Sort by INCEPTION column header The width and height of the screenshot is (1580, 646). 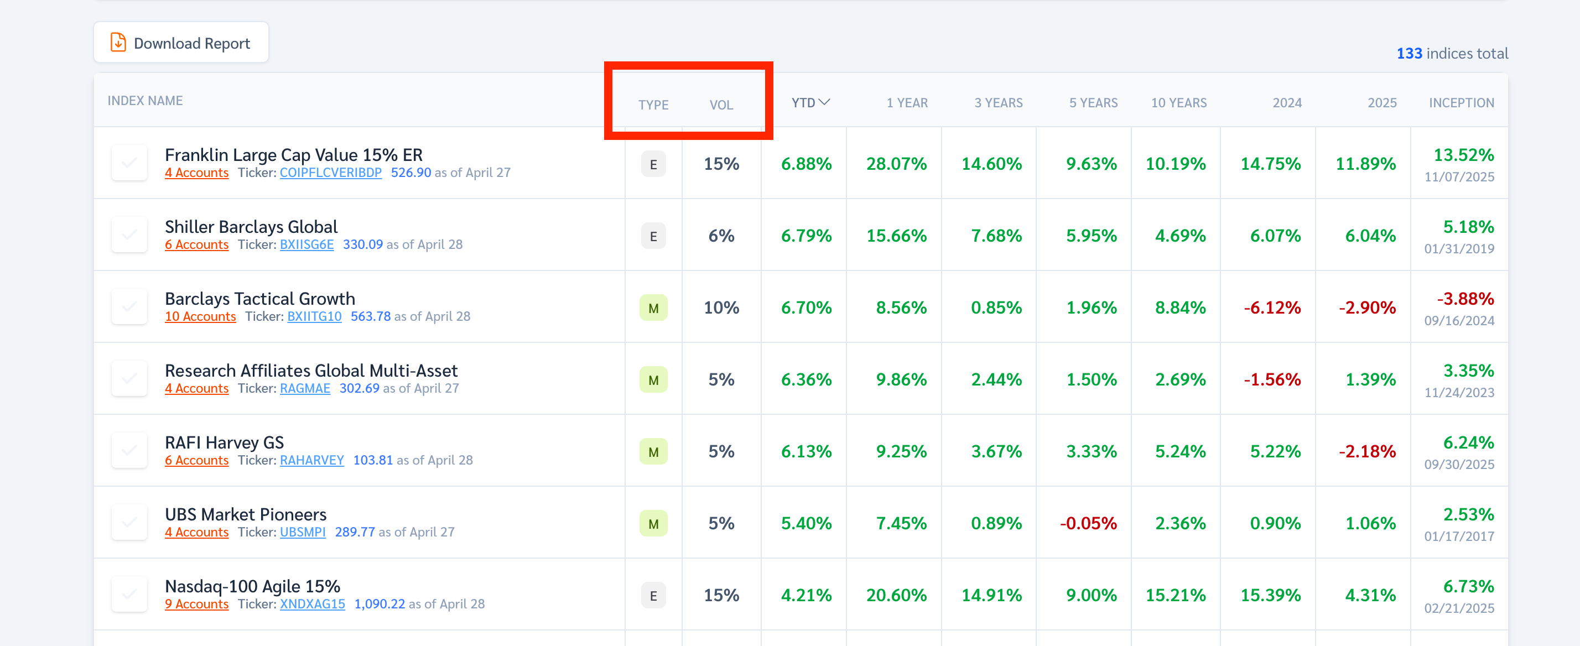tap(1462, 102)
